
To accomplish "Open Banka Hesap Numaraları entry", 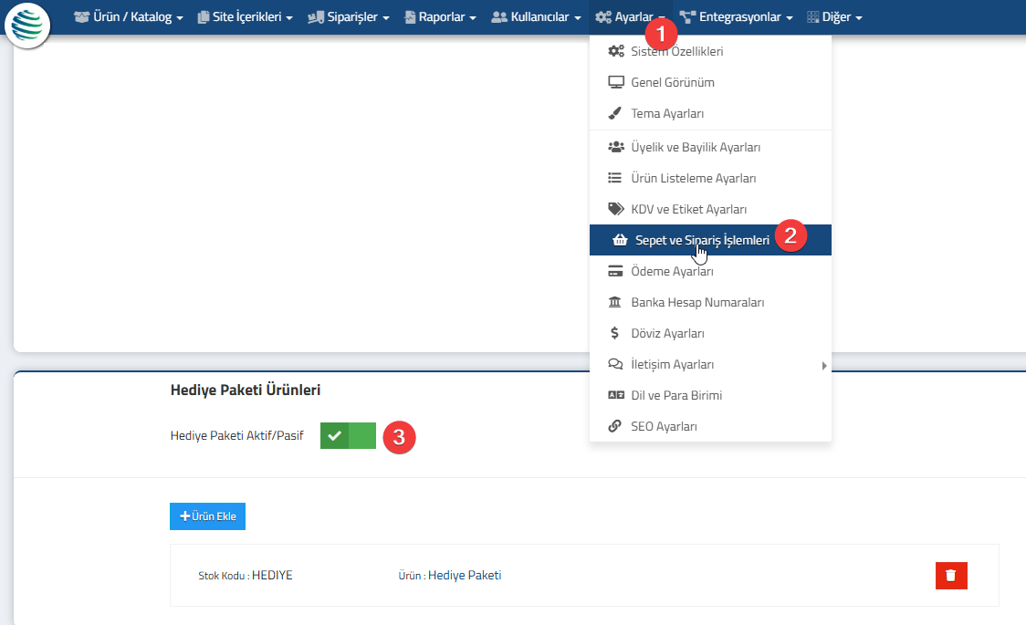I will pos(710,302).
